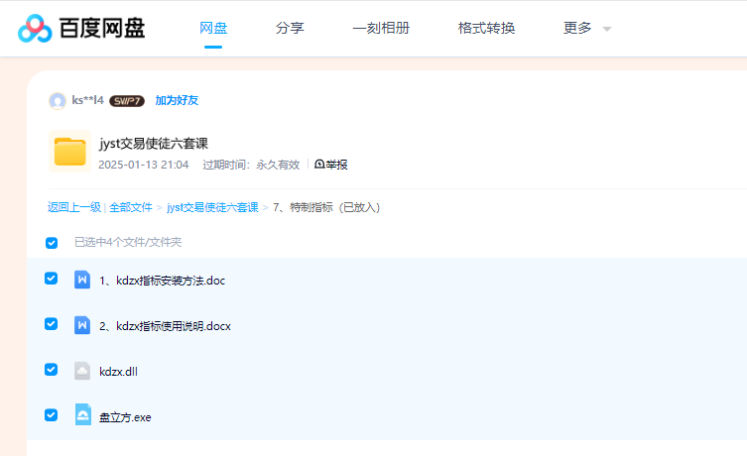The height and width of the screenshot is (456, 747).
Task: Open file 1、kdzx指标安装方法.doc
Action: click(162, 281)
